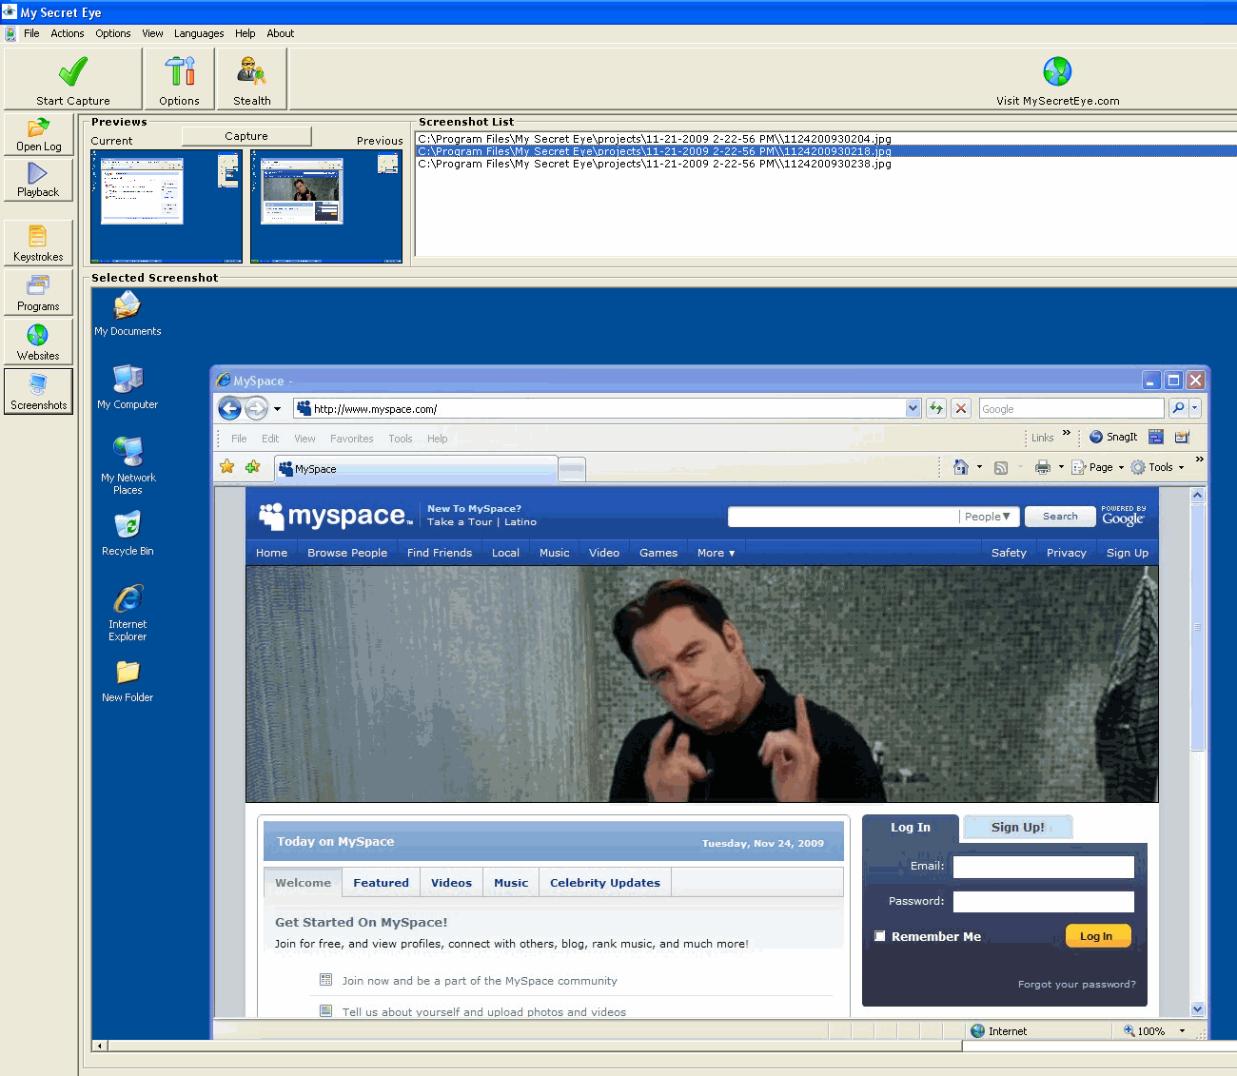Open the About menu
Screen dimensions: 1237x1076
tap(280, 33)
